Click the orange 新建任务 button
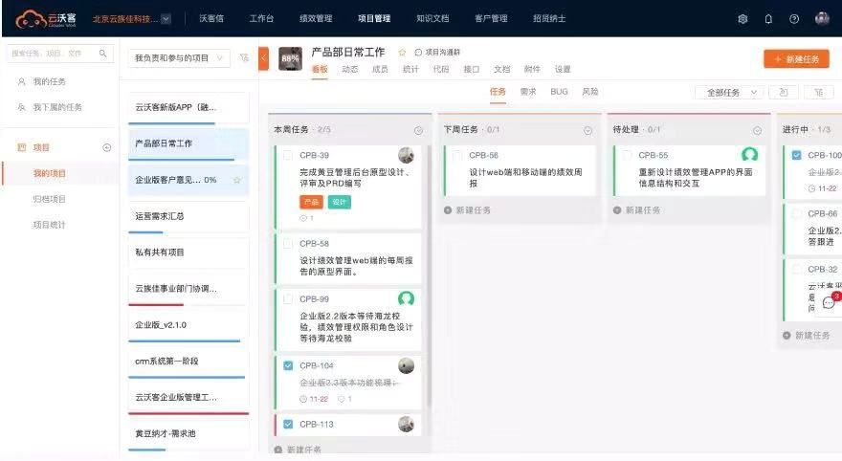 [x=796, y=59]
